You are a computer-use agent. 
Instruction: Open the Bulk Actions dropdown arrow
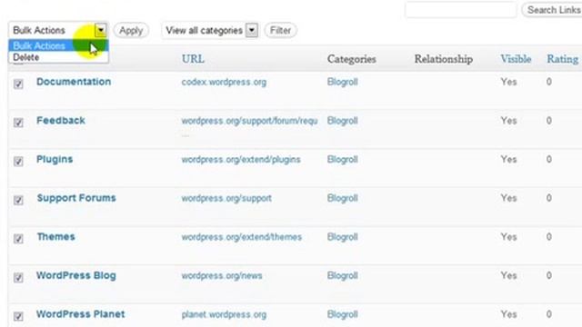click(x=101, y=30)
